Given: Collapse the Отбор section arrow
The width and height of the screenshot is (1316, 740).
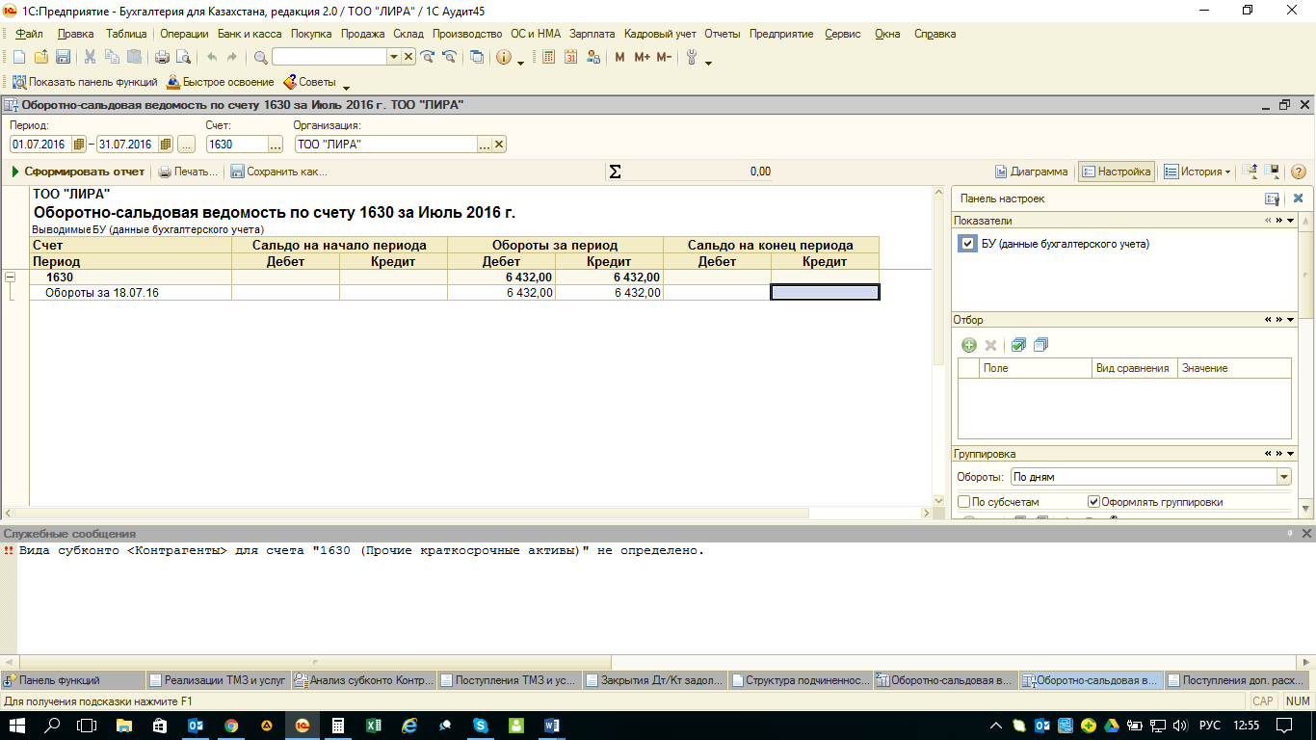Looking at the screenshot, I should point(1290,320).
